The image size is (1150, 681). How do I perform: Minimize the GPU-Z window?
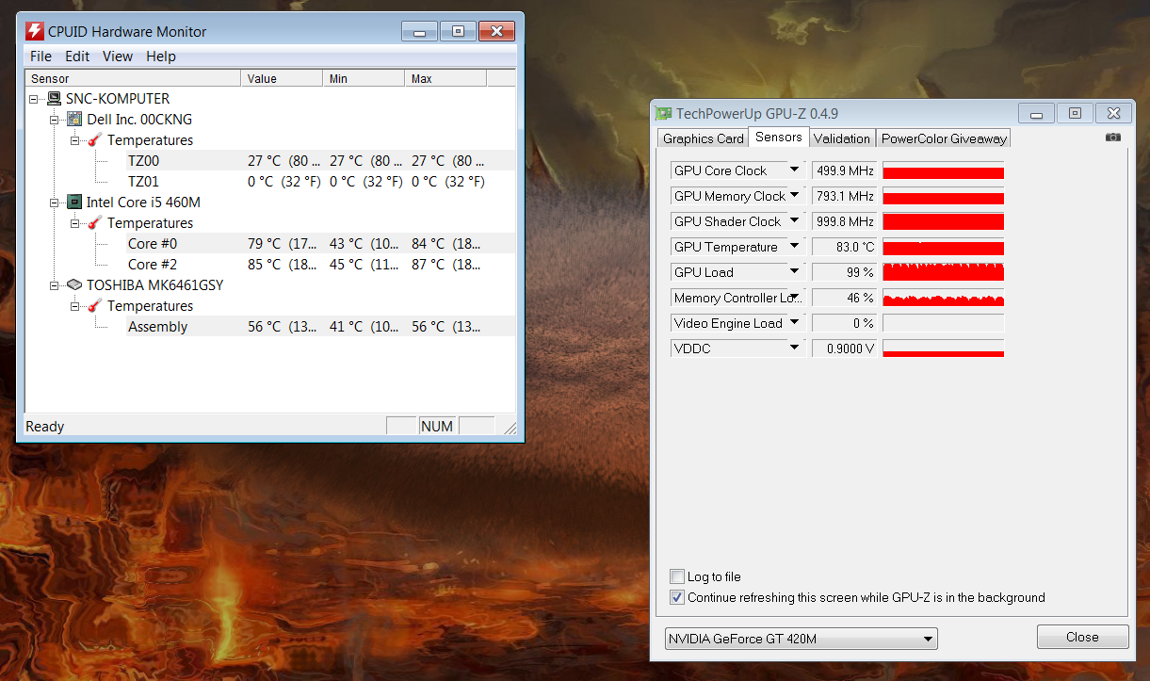tap(1036, 114)
